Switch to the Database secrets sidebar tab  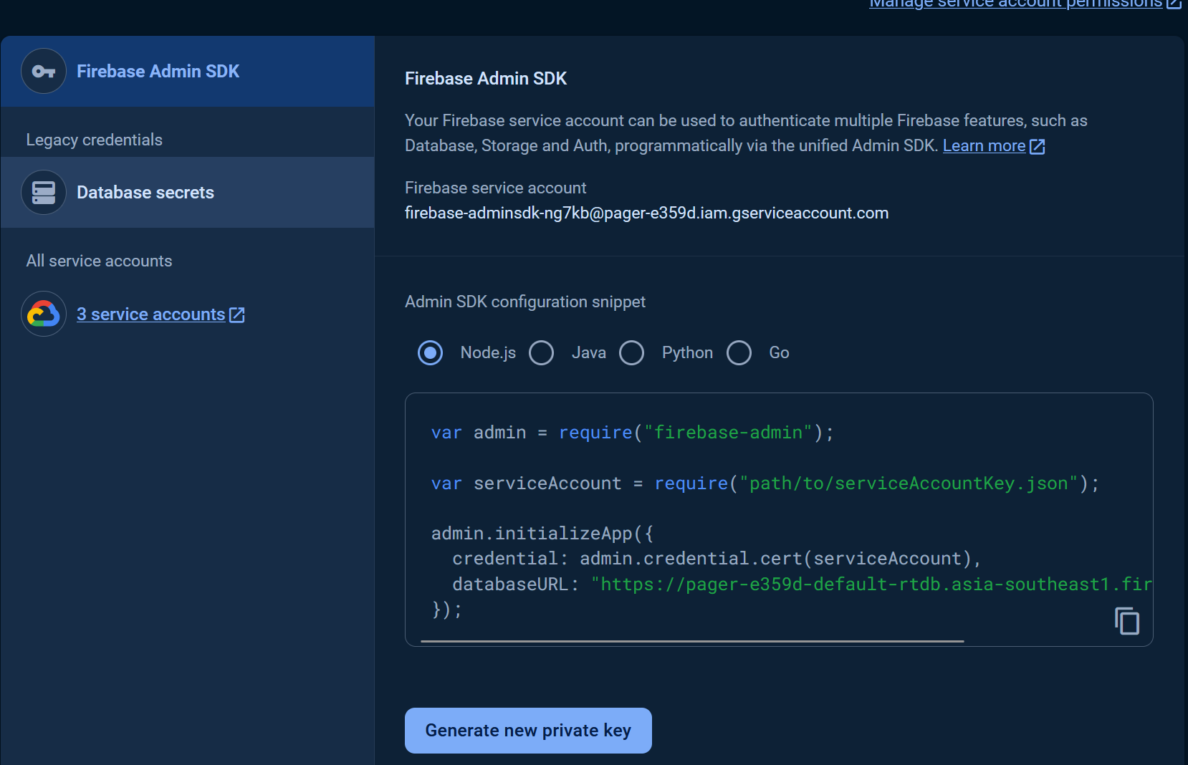(187, 193)
